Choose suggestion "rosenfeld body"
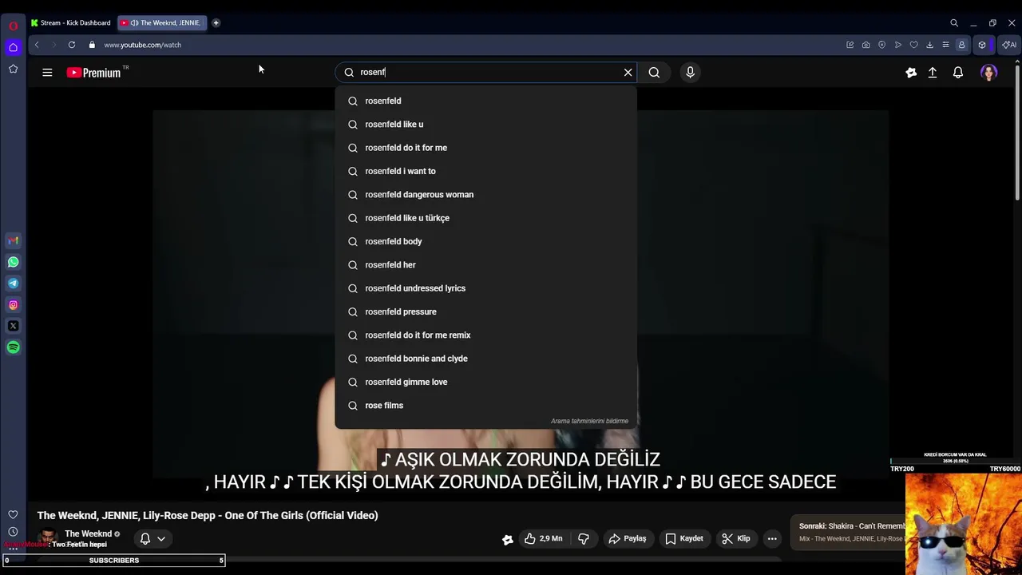1022x575 pixels. pos(485,241)
